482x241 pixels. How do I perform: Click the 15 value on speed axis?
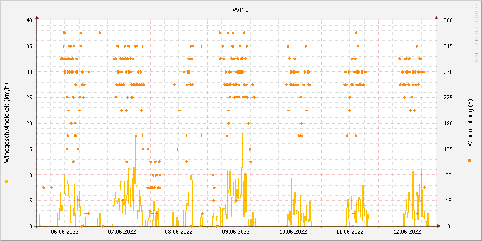coord(29,149)
